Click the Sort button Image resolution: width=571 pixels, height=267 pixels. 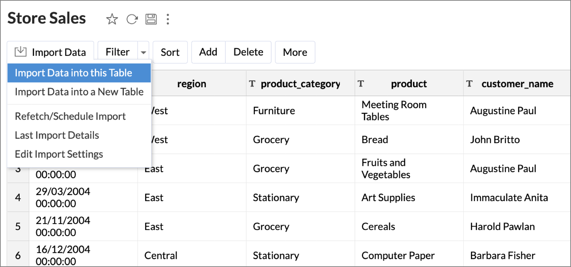click(x=170, y=52)
